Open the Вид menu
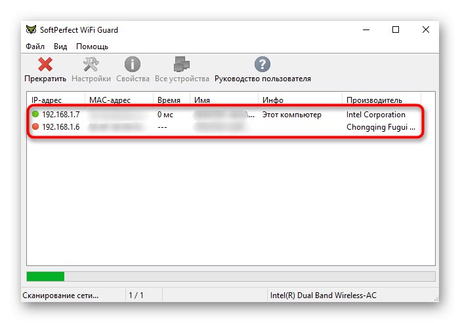This screenshot has width=460, height=323. [x=60, y=47]
